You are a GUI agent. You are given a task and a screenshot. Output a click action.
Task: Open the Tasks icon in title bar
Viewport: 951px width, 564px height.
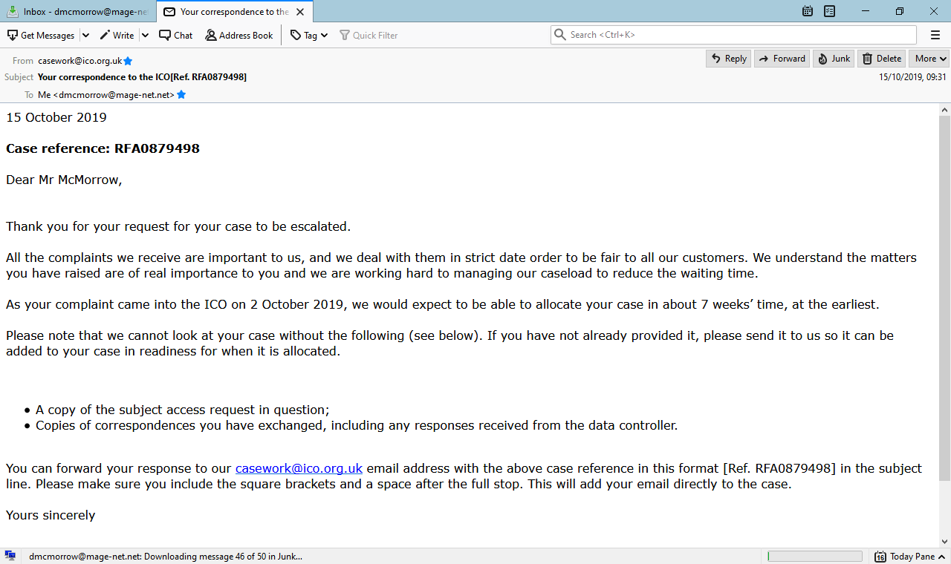coord(829,11)
